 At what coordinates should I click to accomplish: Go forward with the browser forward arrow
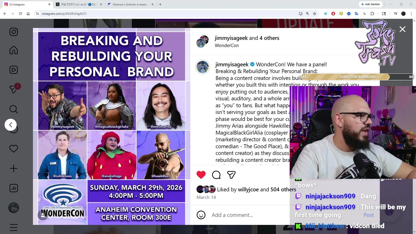13,14
